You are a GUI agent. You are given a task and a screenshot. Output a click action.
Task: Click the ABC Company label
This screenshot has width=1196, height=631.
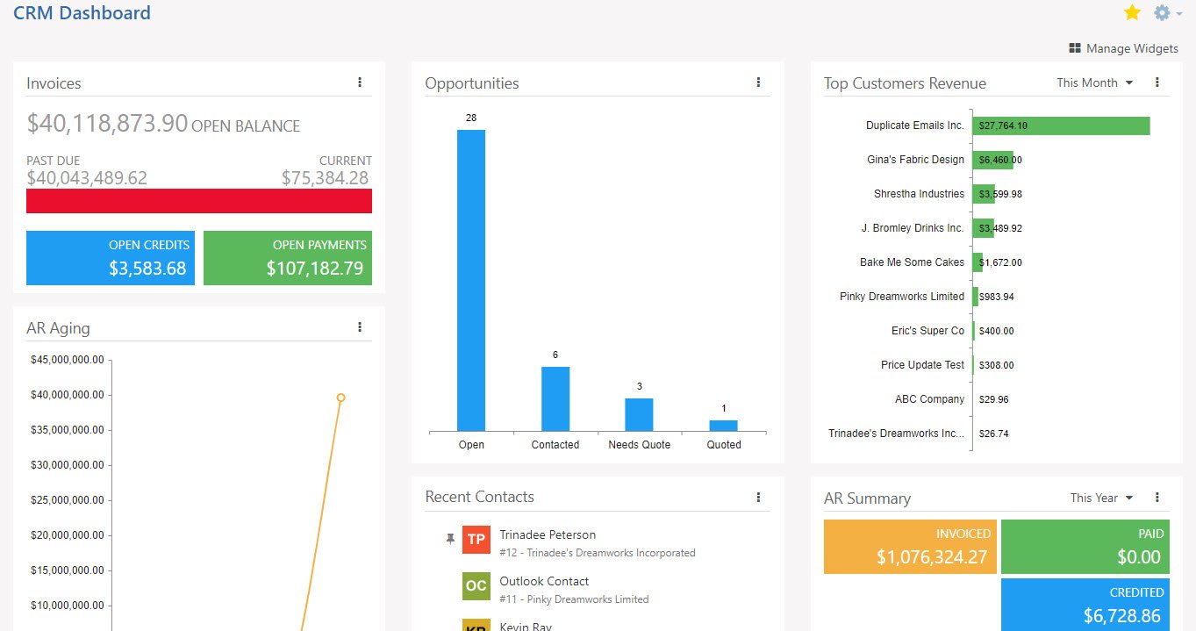tap(929, 399)
